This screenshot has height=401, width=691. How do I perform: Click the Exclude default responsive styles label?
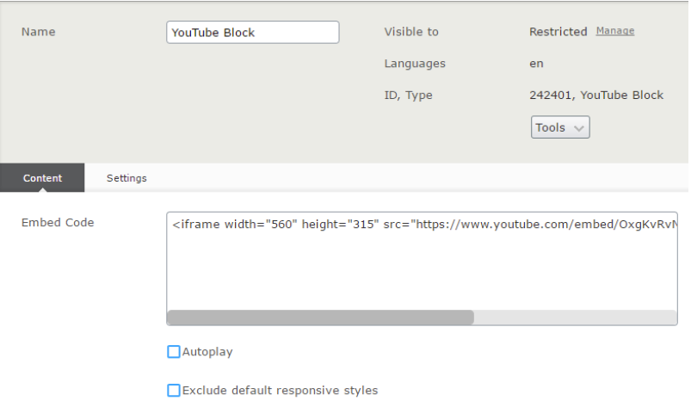click(x=281, y=391)
